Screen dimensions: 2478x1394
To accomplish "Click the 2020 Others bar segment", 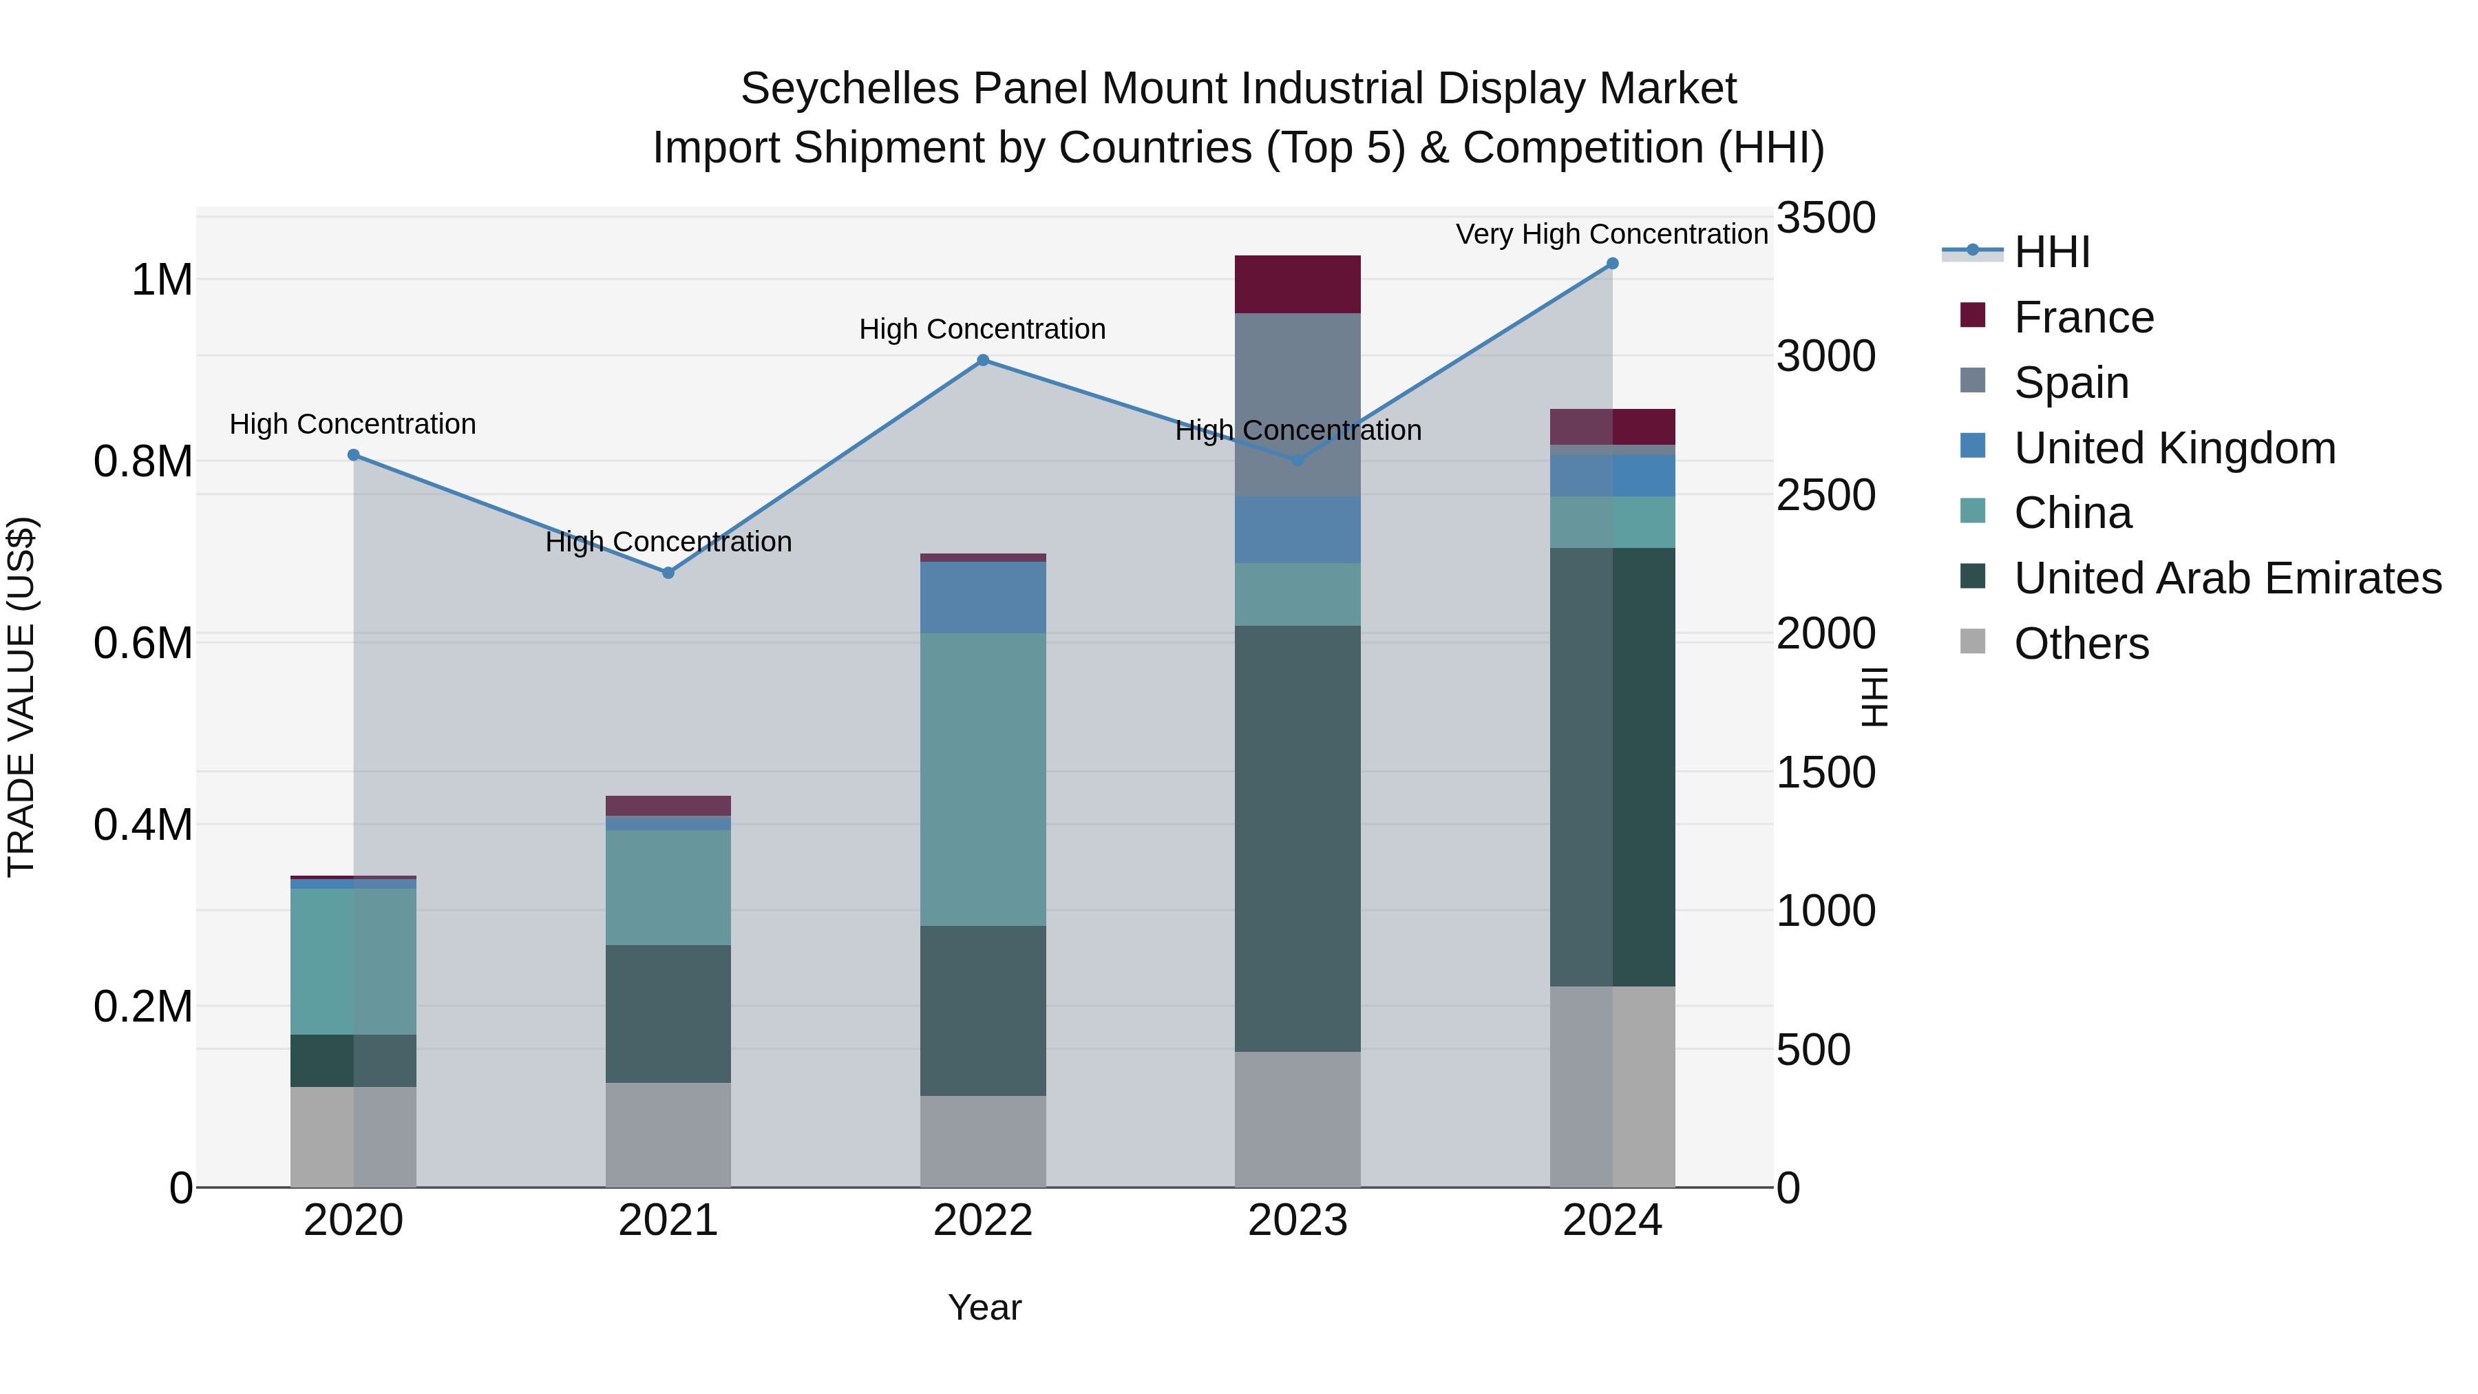I will click(x=353, y=1137).
